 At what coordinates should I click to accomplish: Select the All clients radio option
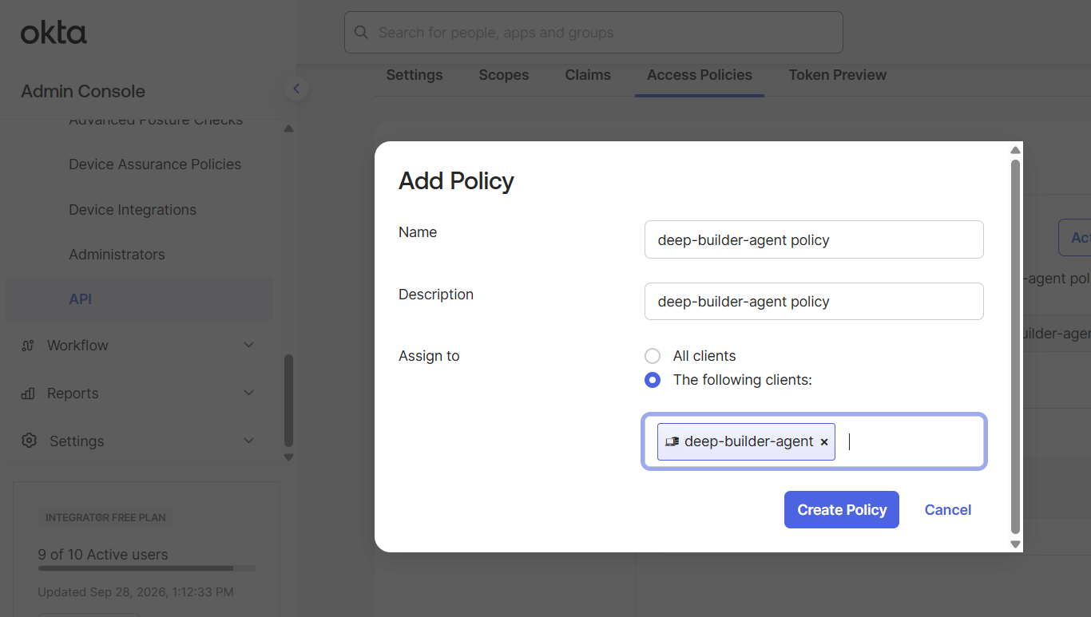point(653,356)
